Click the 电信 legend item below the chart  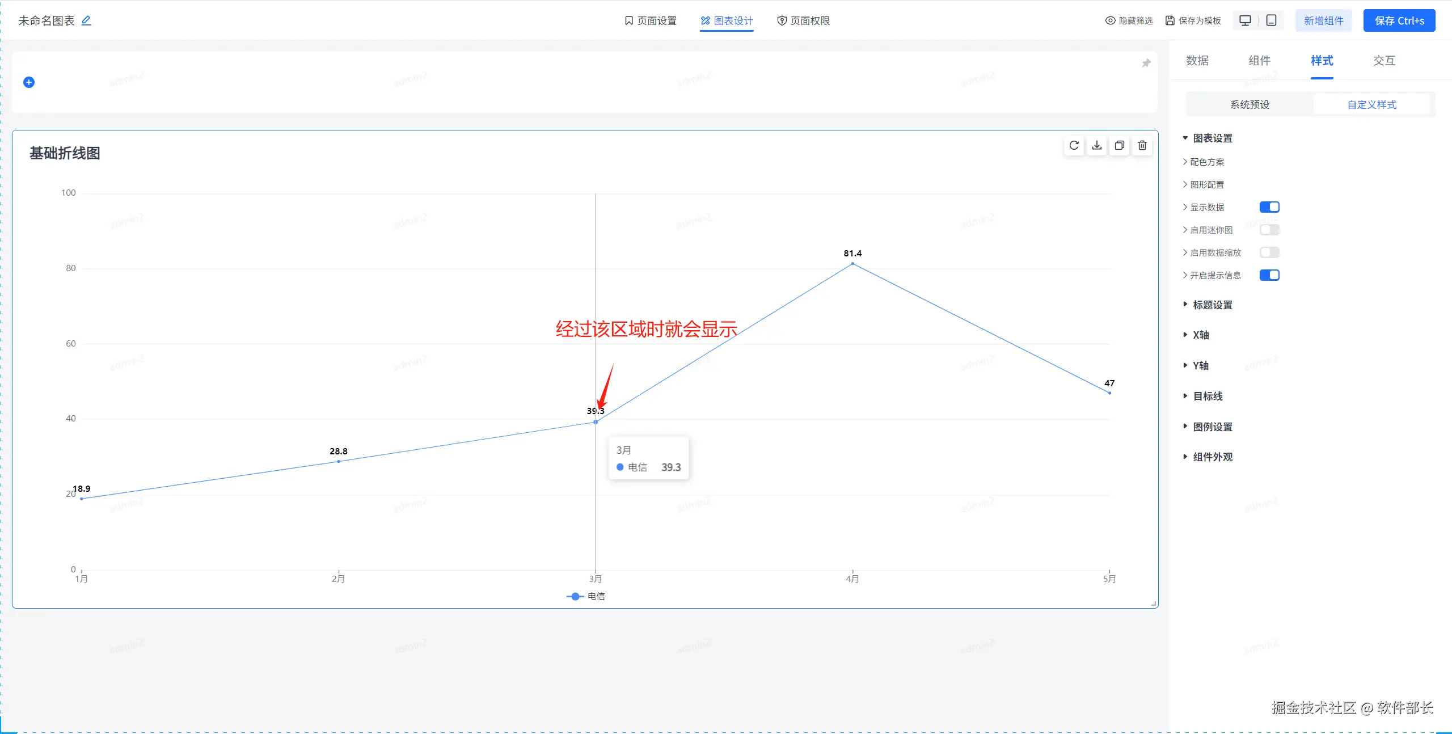click(586, 596)
